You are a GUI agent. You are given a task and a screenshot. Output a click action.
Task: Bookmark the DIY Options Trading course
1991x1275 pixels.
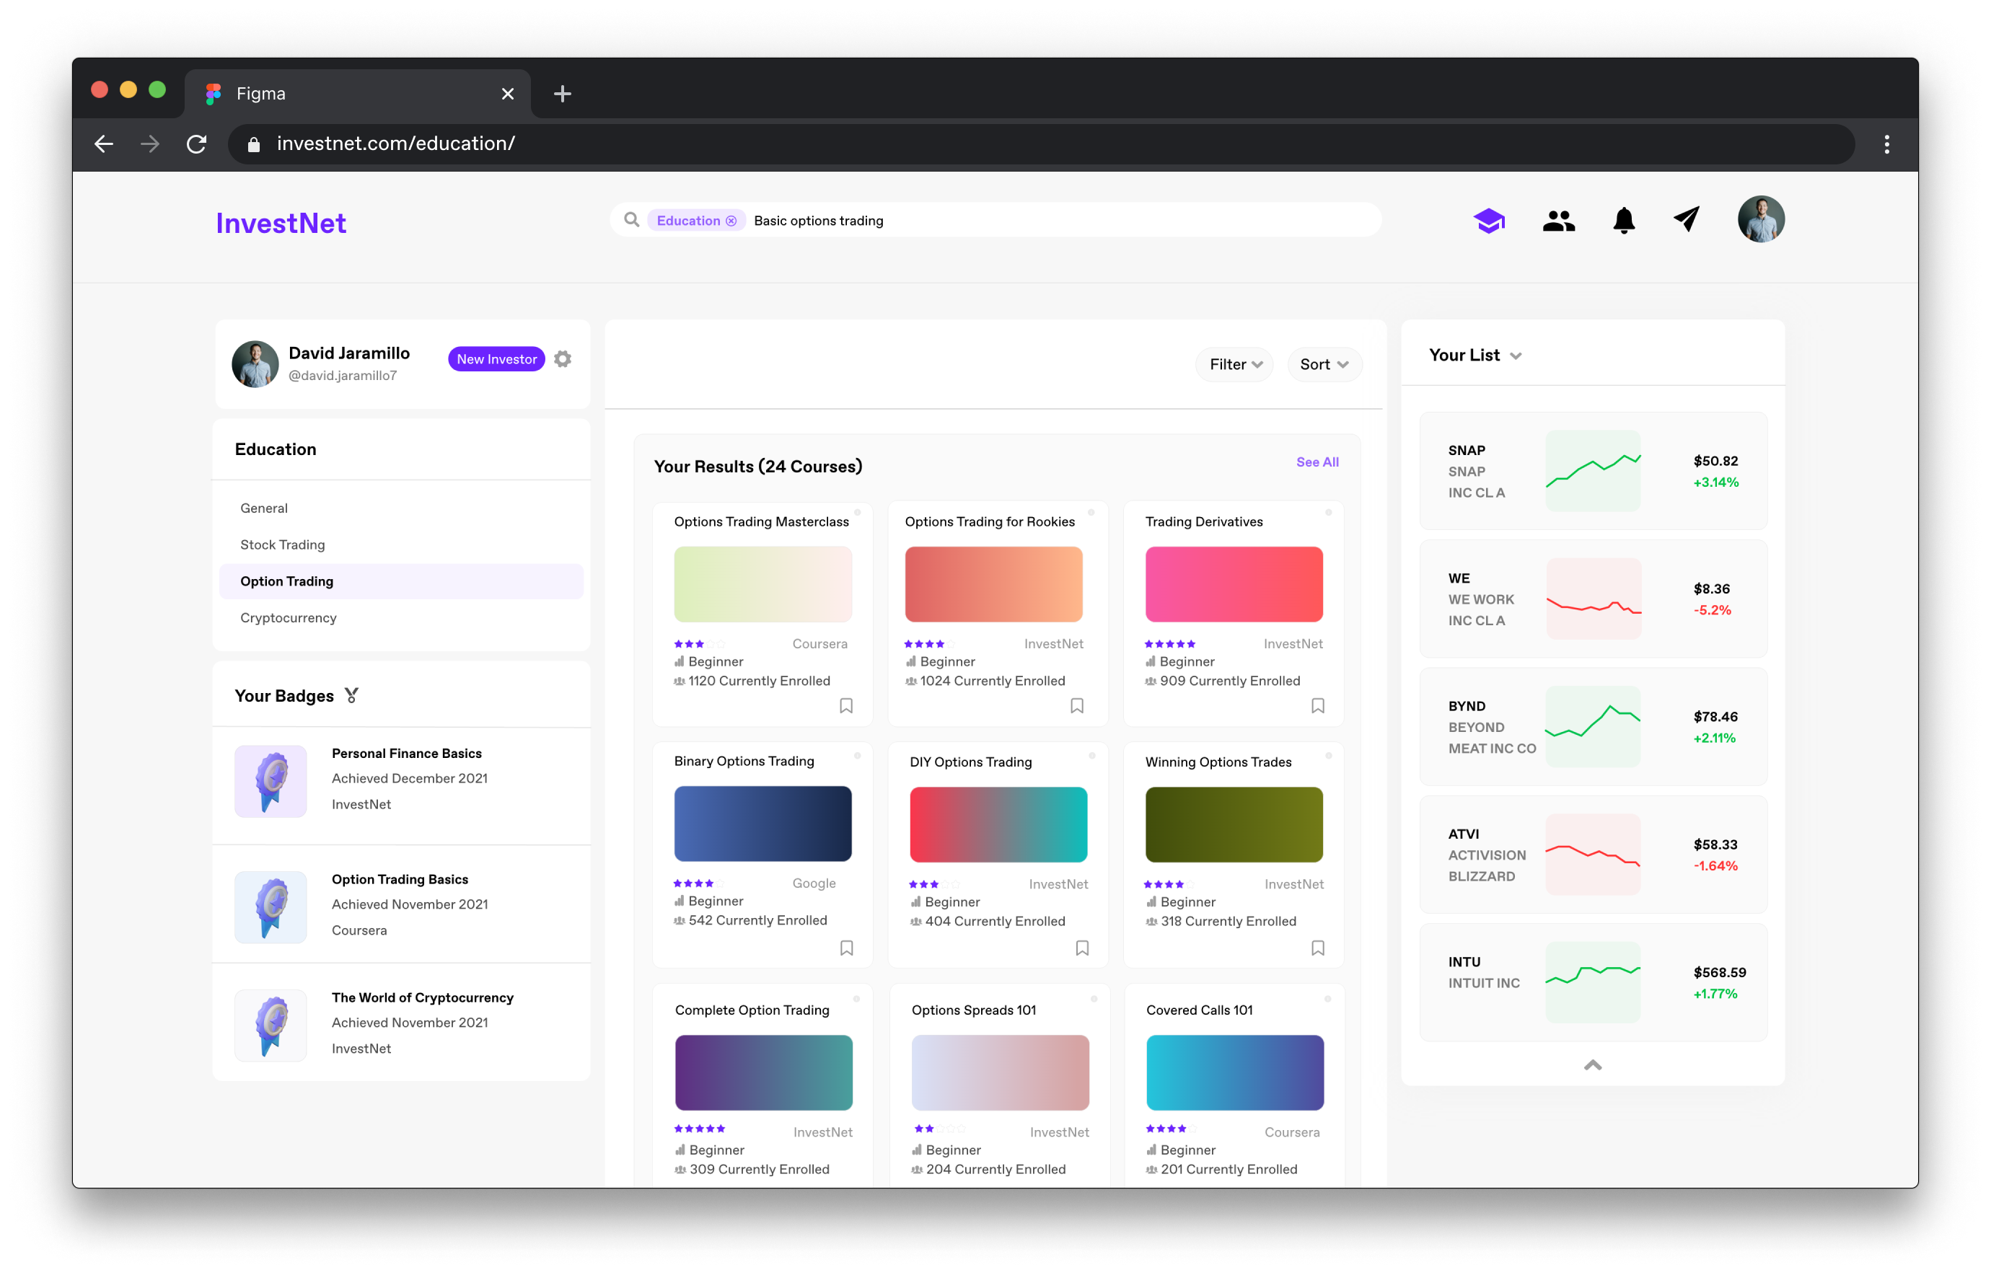(1081, 947)
